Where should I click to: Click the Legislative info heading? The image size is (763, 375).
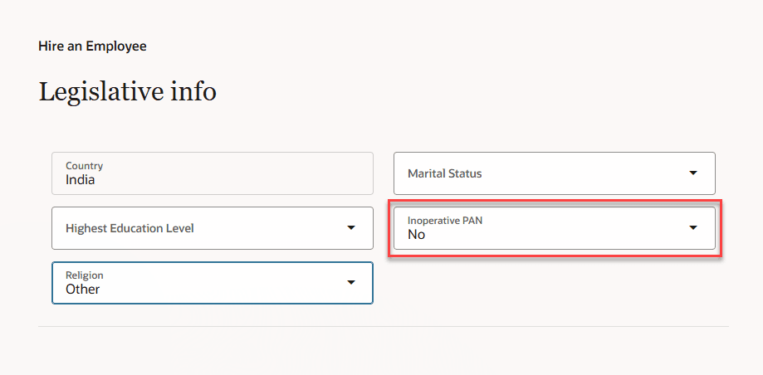click(x=127, y=92)
